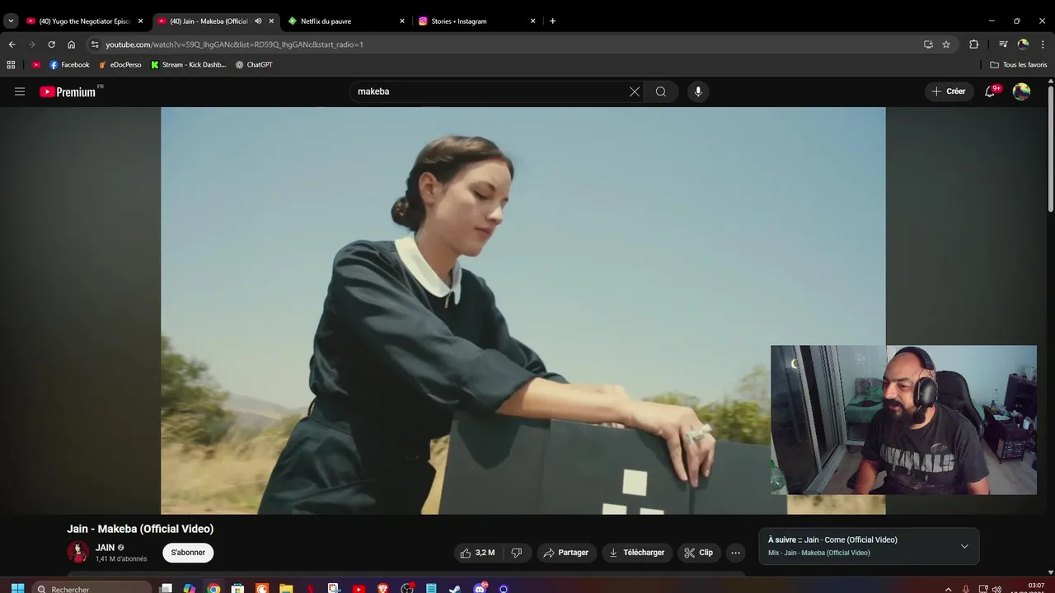Start voice search with microphone icon
The image size is (1055, 593).
coord(698,91)
